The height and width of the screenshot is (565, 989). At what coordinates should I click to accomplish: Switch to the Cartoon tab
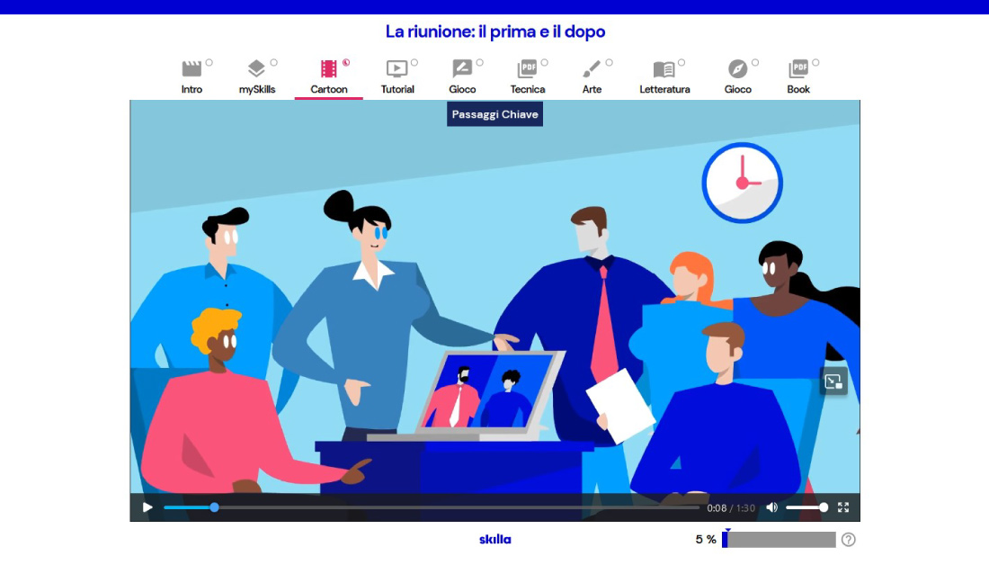329,77
